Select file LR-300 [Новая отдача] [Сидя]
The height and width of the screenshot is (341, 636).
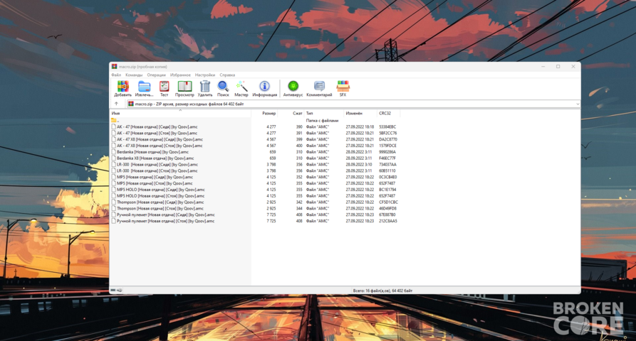point(157,165)
